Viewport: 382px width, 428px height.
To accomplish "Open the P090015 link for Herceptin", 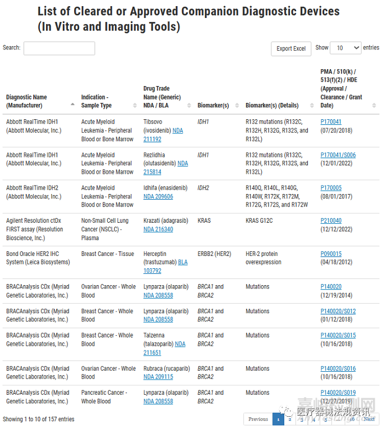I will point(331,254).
